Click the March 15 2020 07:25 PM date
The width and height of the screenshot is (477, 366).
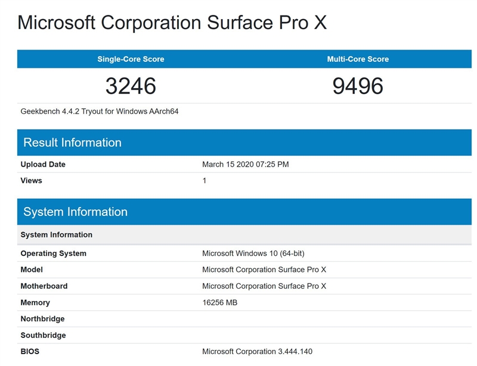[245, 164]
